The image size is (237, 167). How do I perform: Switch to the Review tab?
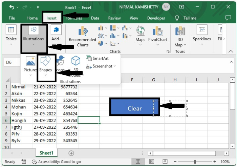click(114, 18)
